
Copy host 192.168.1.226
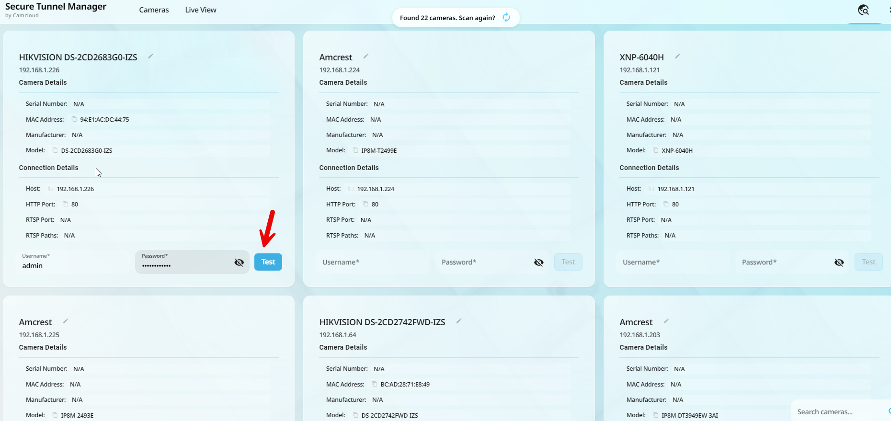pyautogui.click(x=51, y=189)
